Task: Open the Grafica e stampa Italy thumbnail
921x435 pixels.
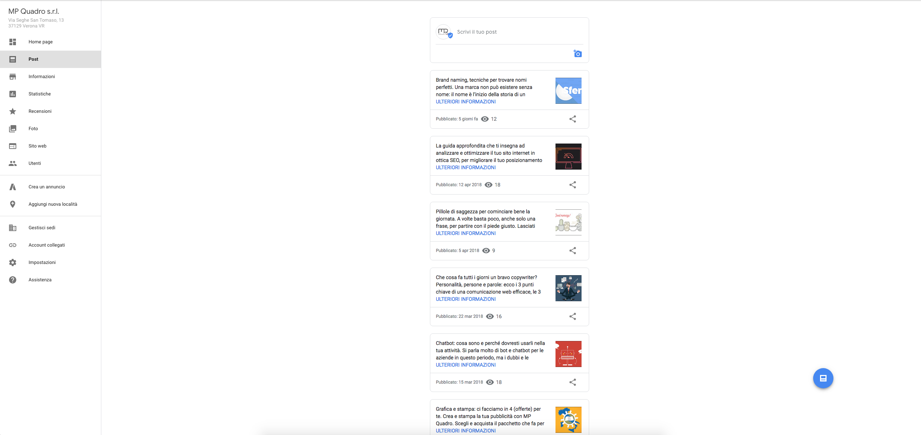Action: pos(568,420)
